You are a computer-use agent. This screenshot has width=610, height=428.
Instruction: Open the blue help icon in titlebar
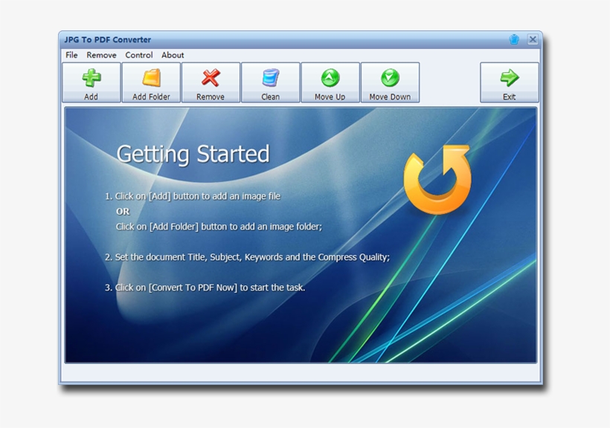tap(513, 39)
